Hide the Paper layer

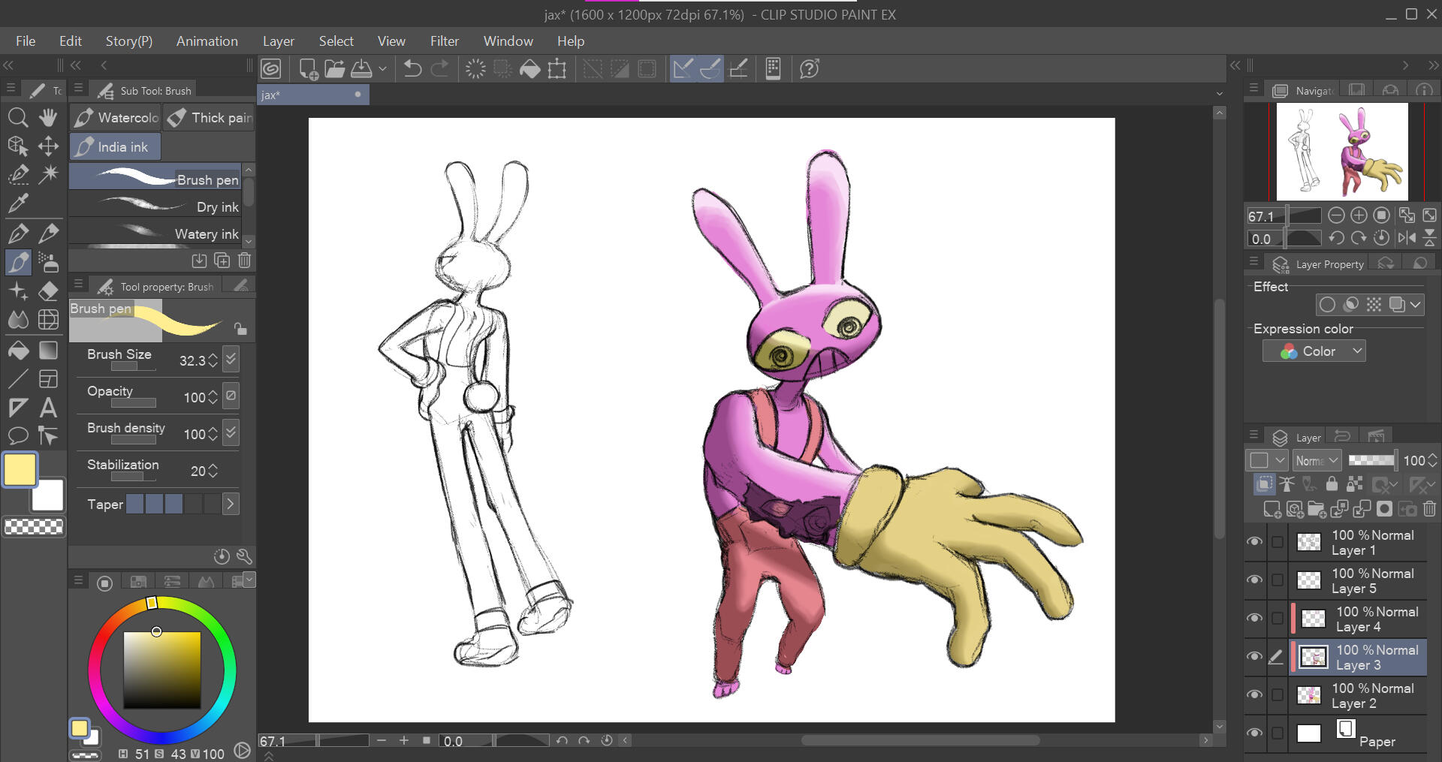(x=1254, y=733)
